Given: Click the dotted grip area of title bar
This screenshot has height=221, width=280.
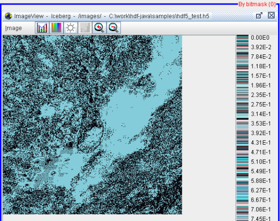Looking at the screenshot, I should click(x=232, y=16).
